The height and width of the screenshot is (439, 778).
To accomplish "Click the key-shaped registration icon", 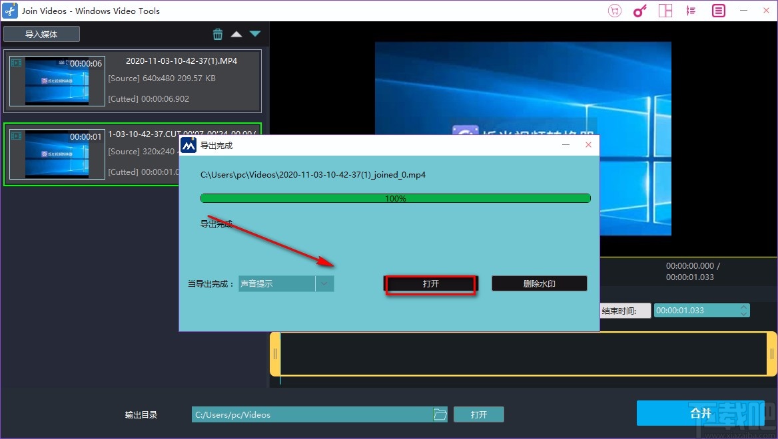I will tap(639, 11).
